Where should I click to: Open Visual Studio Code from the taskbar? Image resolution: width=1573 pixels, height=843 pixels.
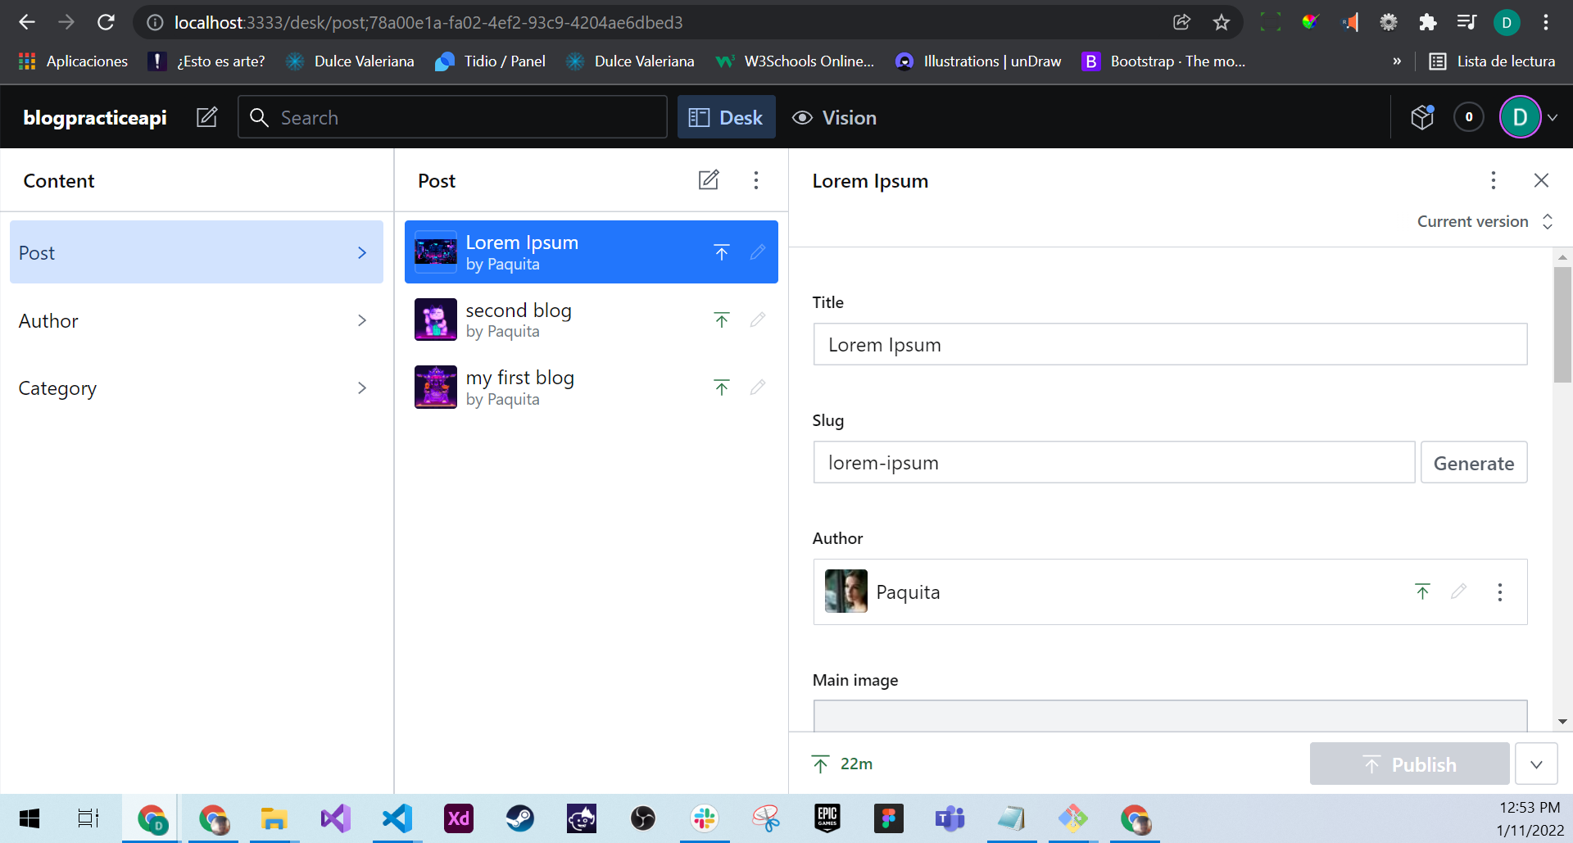[397, 818]
